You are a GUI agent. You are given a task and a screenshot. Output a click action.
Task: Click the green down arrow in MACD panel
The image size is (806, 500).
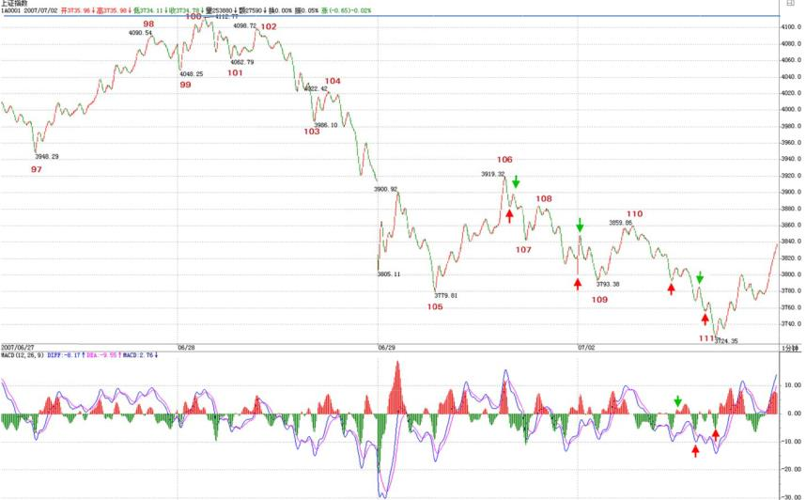(x=677, y=401)
